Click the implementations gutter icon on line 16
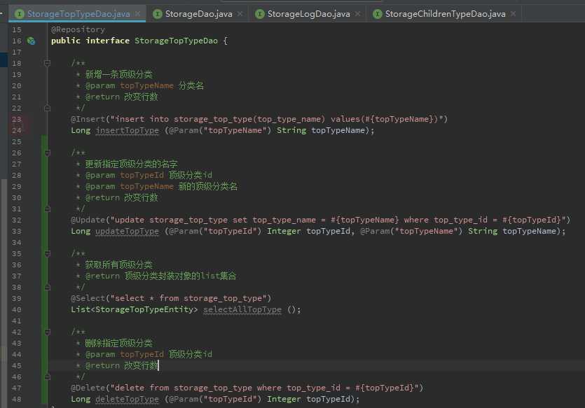This screenshot has height=408, width=585. (x=31, y=41)
